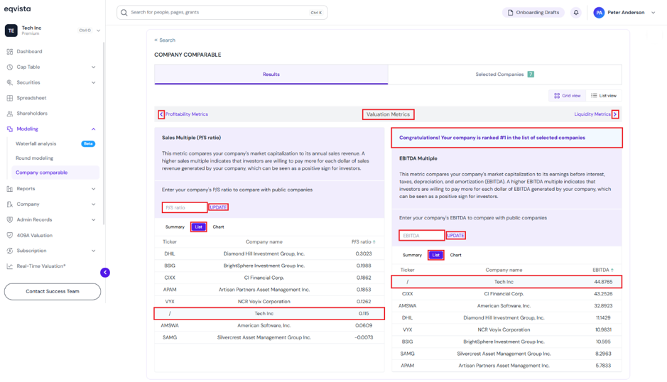Image resolution: width=667 pixels, height=382 pixels.
Task: Click the Liquidity Metrics link
Action: (x=592, y=114)
